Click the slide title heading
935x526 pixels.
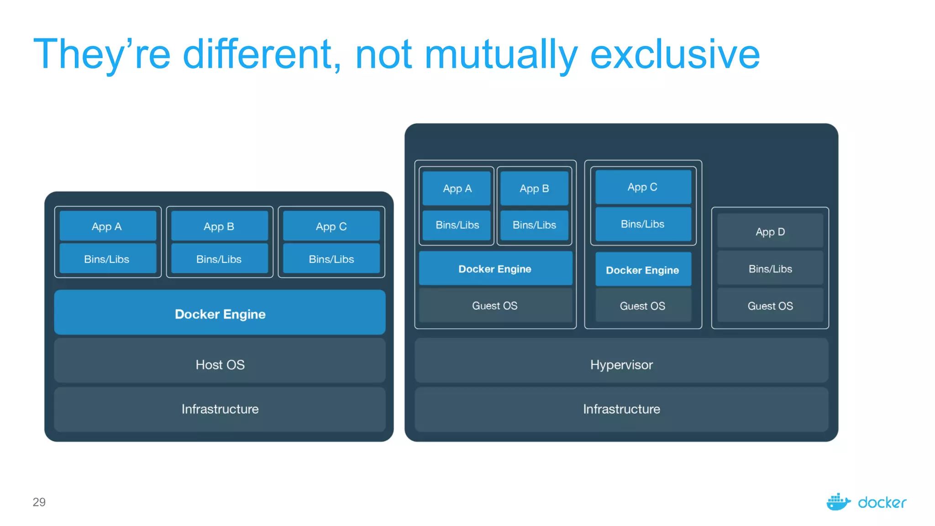[x=396, y=54]
